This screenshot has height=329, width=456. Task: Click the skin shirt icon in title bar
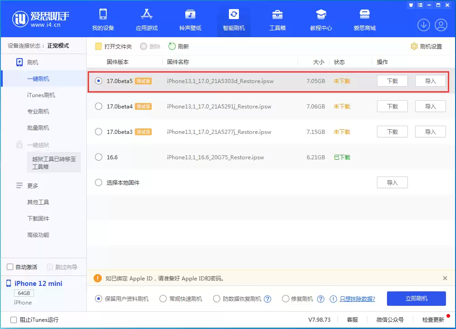(x=411, y=5)
